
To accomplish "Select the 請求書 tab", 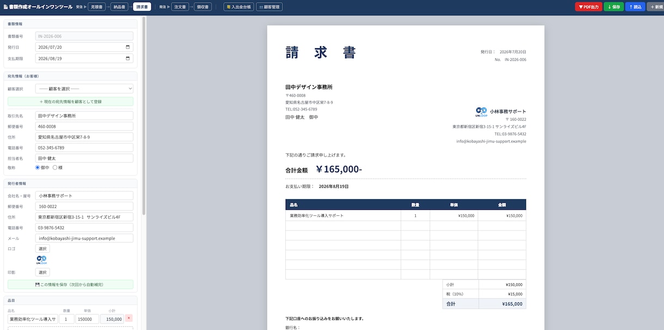I will click(x=142, y=7).
